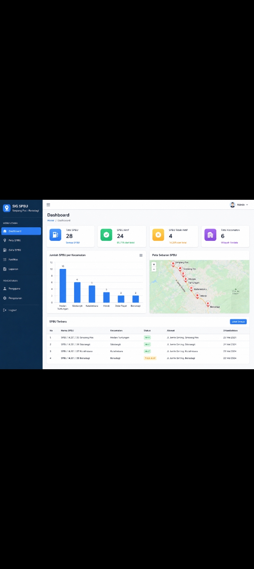Screen dimensions: 254x569
Task: Click the Pengaturan gear icon
Action: tap(5, 298)
